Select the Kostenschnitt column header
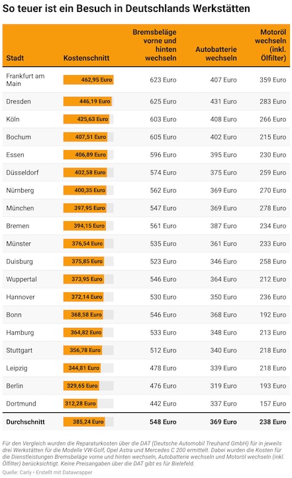Image resolution: width=292 pixels, height=478 pixels. 86,58
